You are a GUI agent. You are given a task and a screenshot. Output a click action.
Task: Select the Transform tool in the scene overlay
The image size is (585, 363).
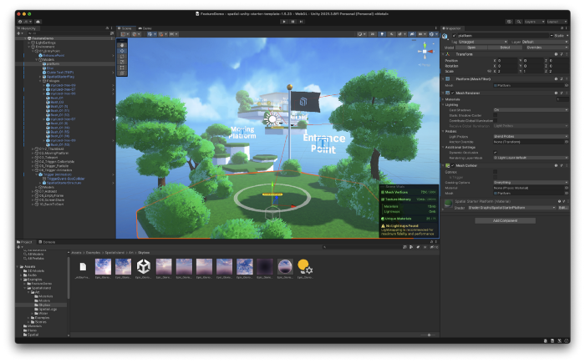click(122, 73)
